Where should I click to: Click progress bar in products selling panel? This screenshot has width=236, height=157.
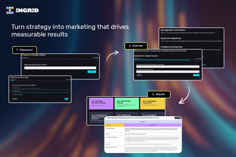tap(40, 81)
